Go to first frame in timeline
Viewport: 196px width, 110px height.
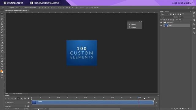pyautogui.click(x=6, y=98)
